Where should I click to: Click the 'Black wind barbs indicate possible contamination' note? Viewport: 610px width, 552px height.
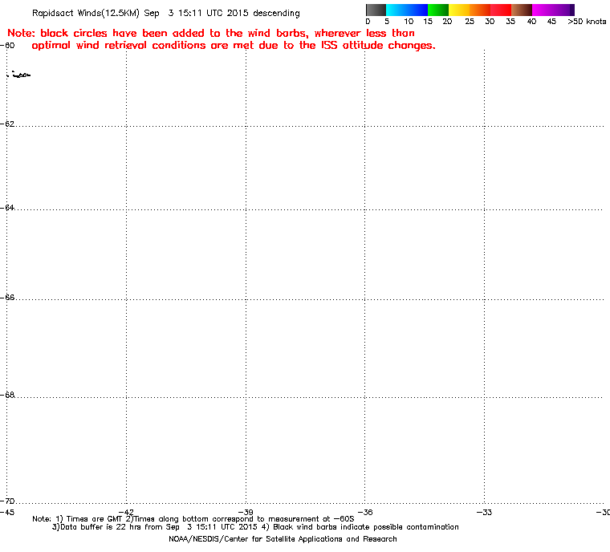360,527
